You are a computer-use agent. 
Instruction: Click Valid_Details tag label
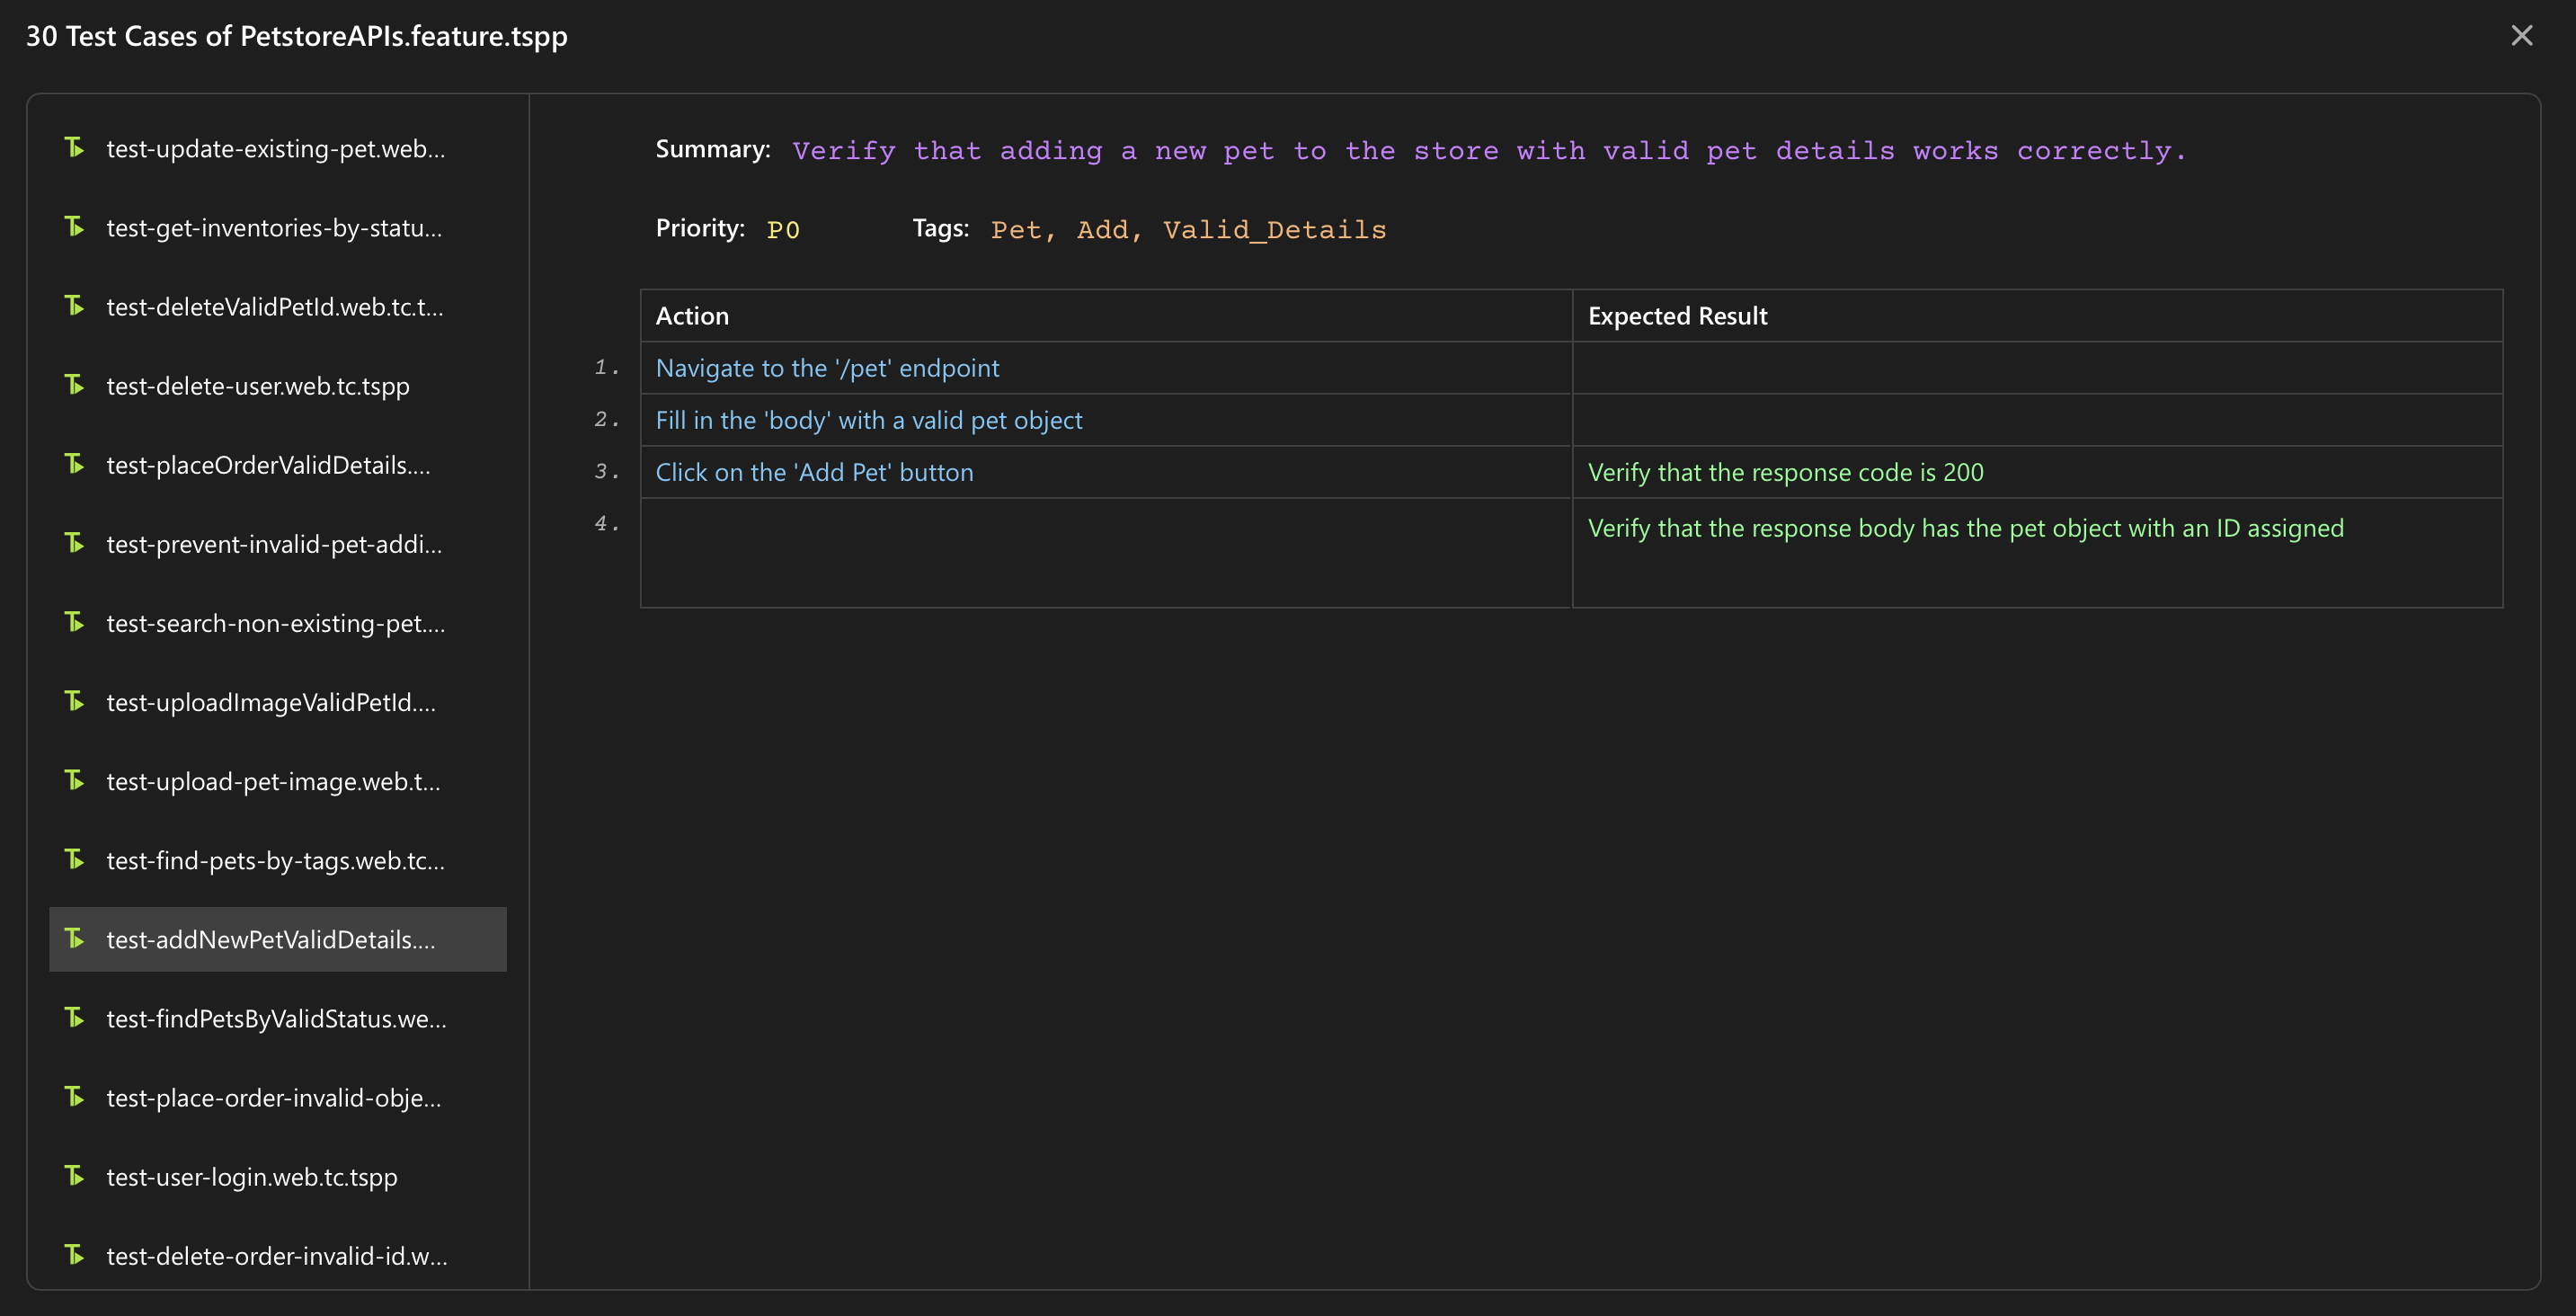(1274, 228)
